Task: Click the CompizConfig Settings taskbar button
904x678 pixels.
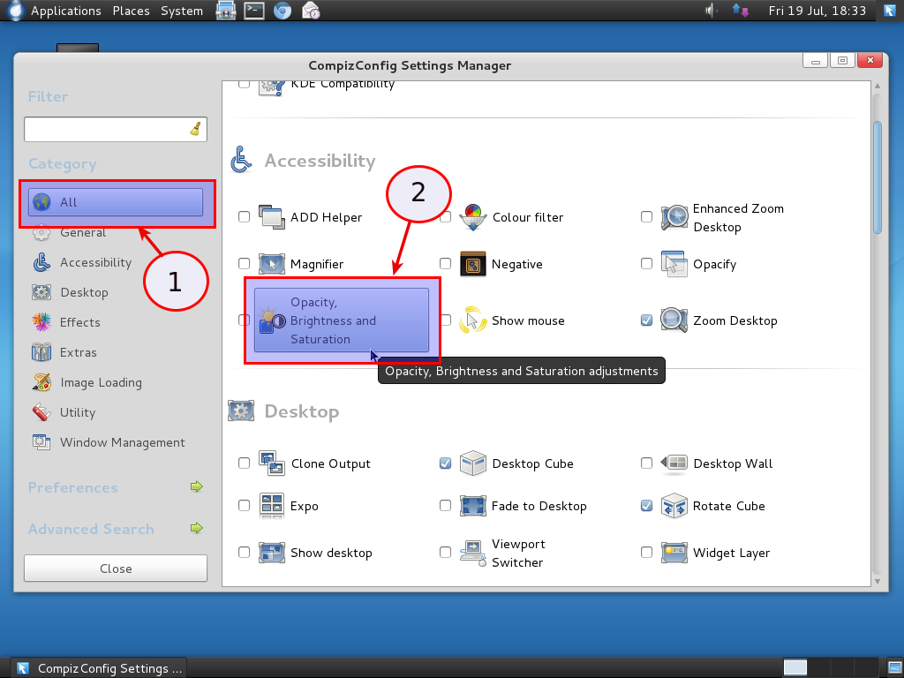Action: 99,668
